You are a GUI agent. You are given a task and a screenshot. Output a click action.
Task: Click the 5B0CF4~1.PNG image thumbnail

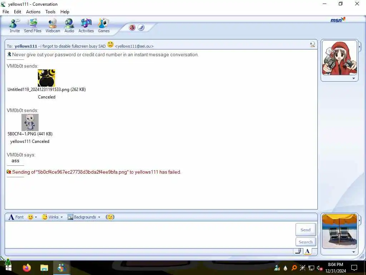pos(30,122)
